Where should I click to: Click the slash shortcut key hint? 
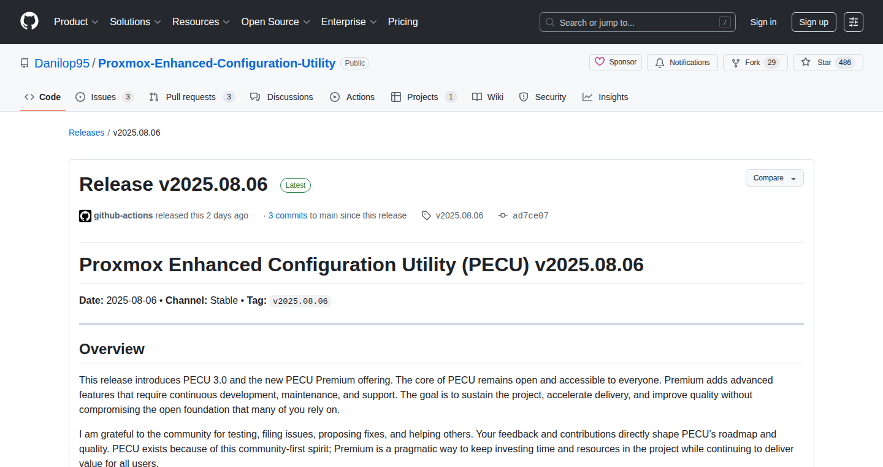pos(725,22)
